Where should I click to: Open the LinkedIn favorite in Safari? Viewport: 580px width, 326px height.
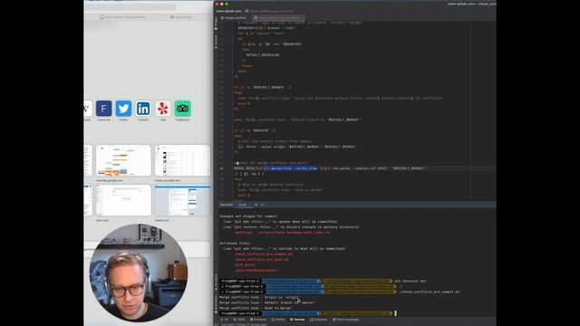[143, 109]
